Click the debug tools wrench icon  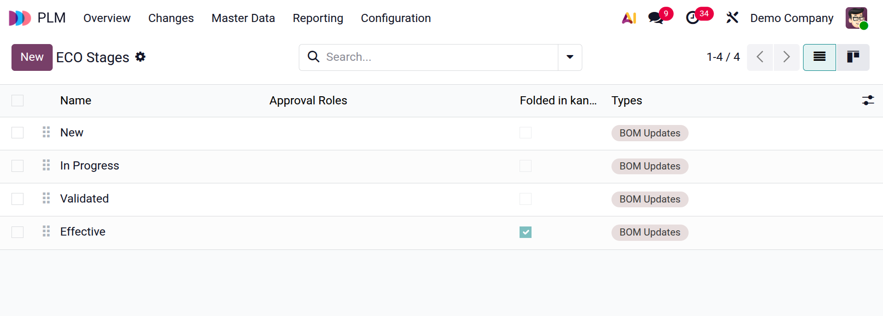pyautogui.click(x=732, y=18)
